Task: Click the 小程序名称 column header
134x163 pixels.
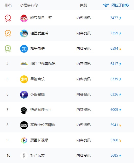Action: tap(29, 5)
